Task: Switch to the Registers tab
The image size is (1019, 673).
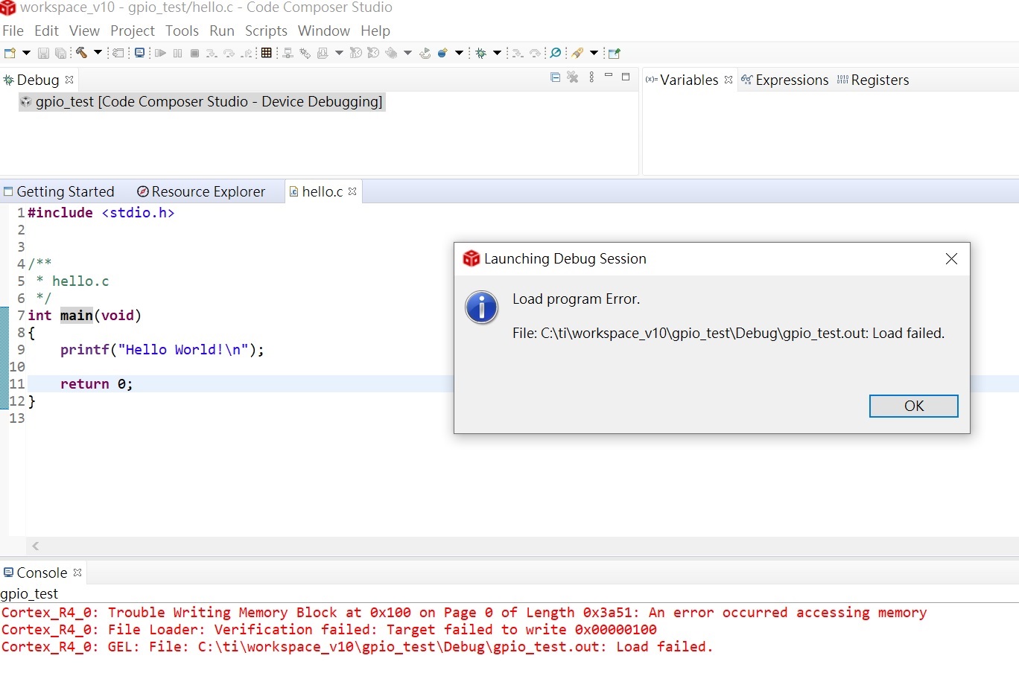Action: (x=873, y=80)
